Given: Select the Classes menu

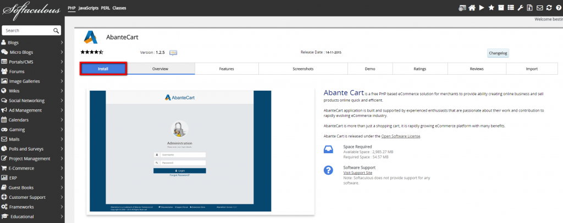Looking at the screenshot, I should tap(119, 8).
